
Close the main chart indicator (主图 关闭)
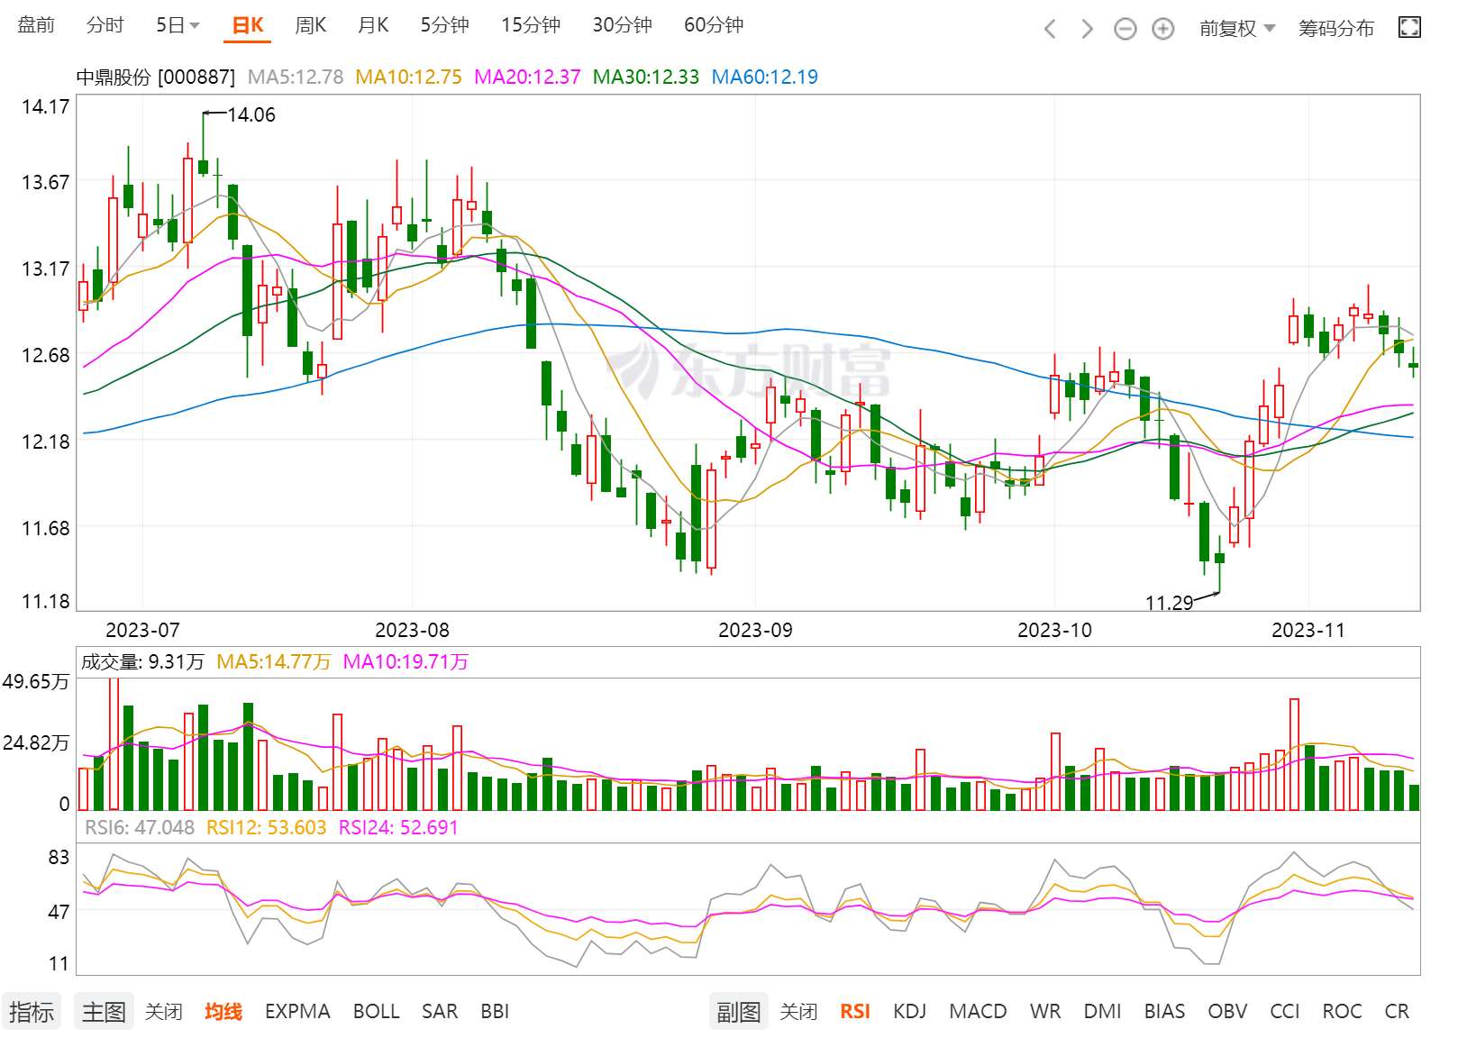[x=164, y=1012]
